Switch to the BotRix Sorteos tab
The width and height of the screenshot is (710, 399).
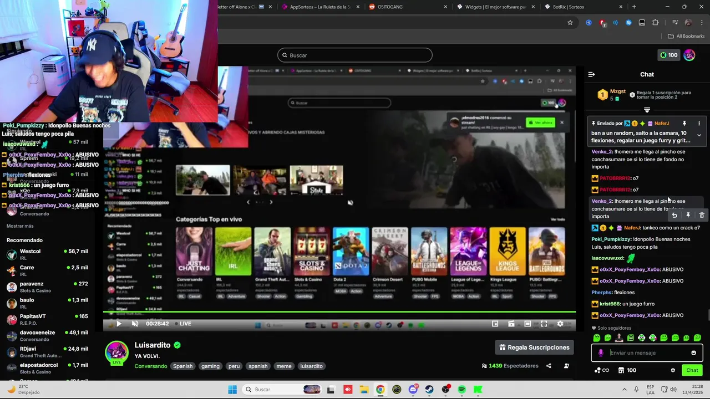tap(582, 7)
